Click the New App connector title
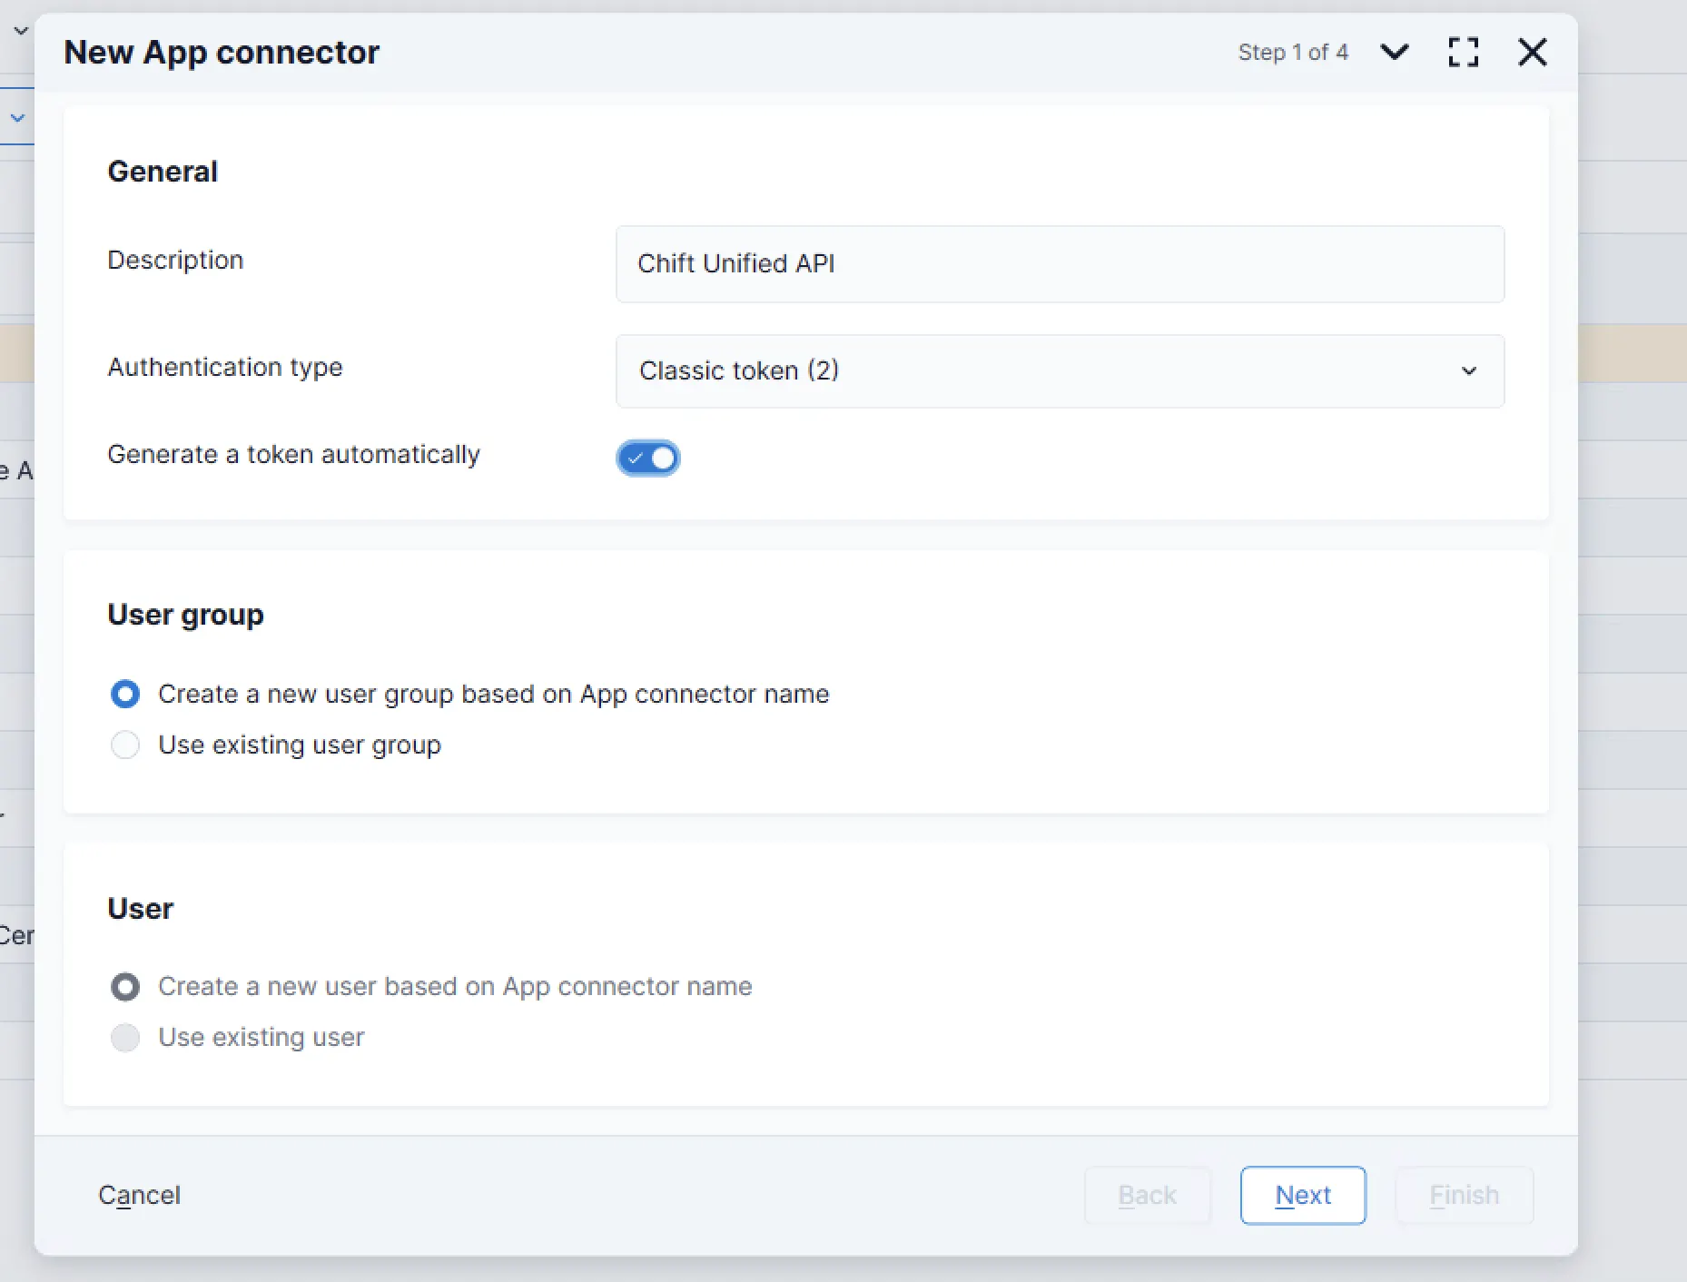1687x1282 pixels. 222,53
